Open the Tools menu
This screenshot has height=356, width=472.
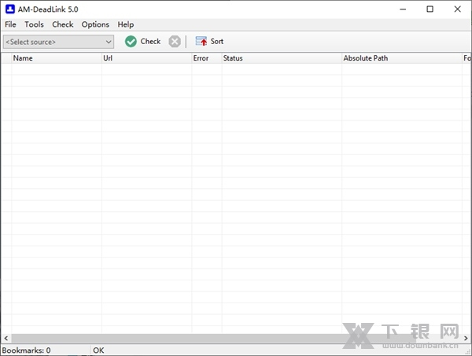point(34,24)
